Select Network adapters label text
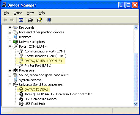Image resolution: width=140 pixels, height=115 pixels. coord(32,42)
